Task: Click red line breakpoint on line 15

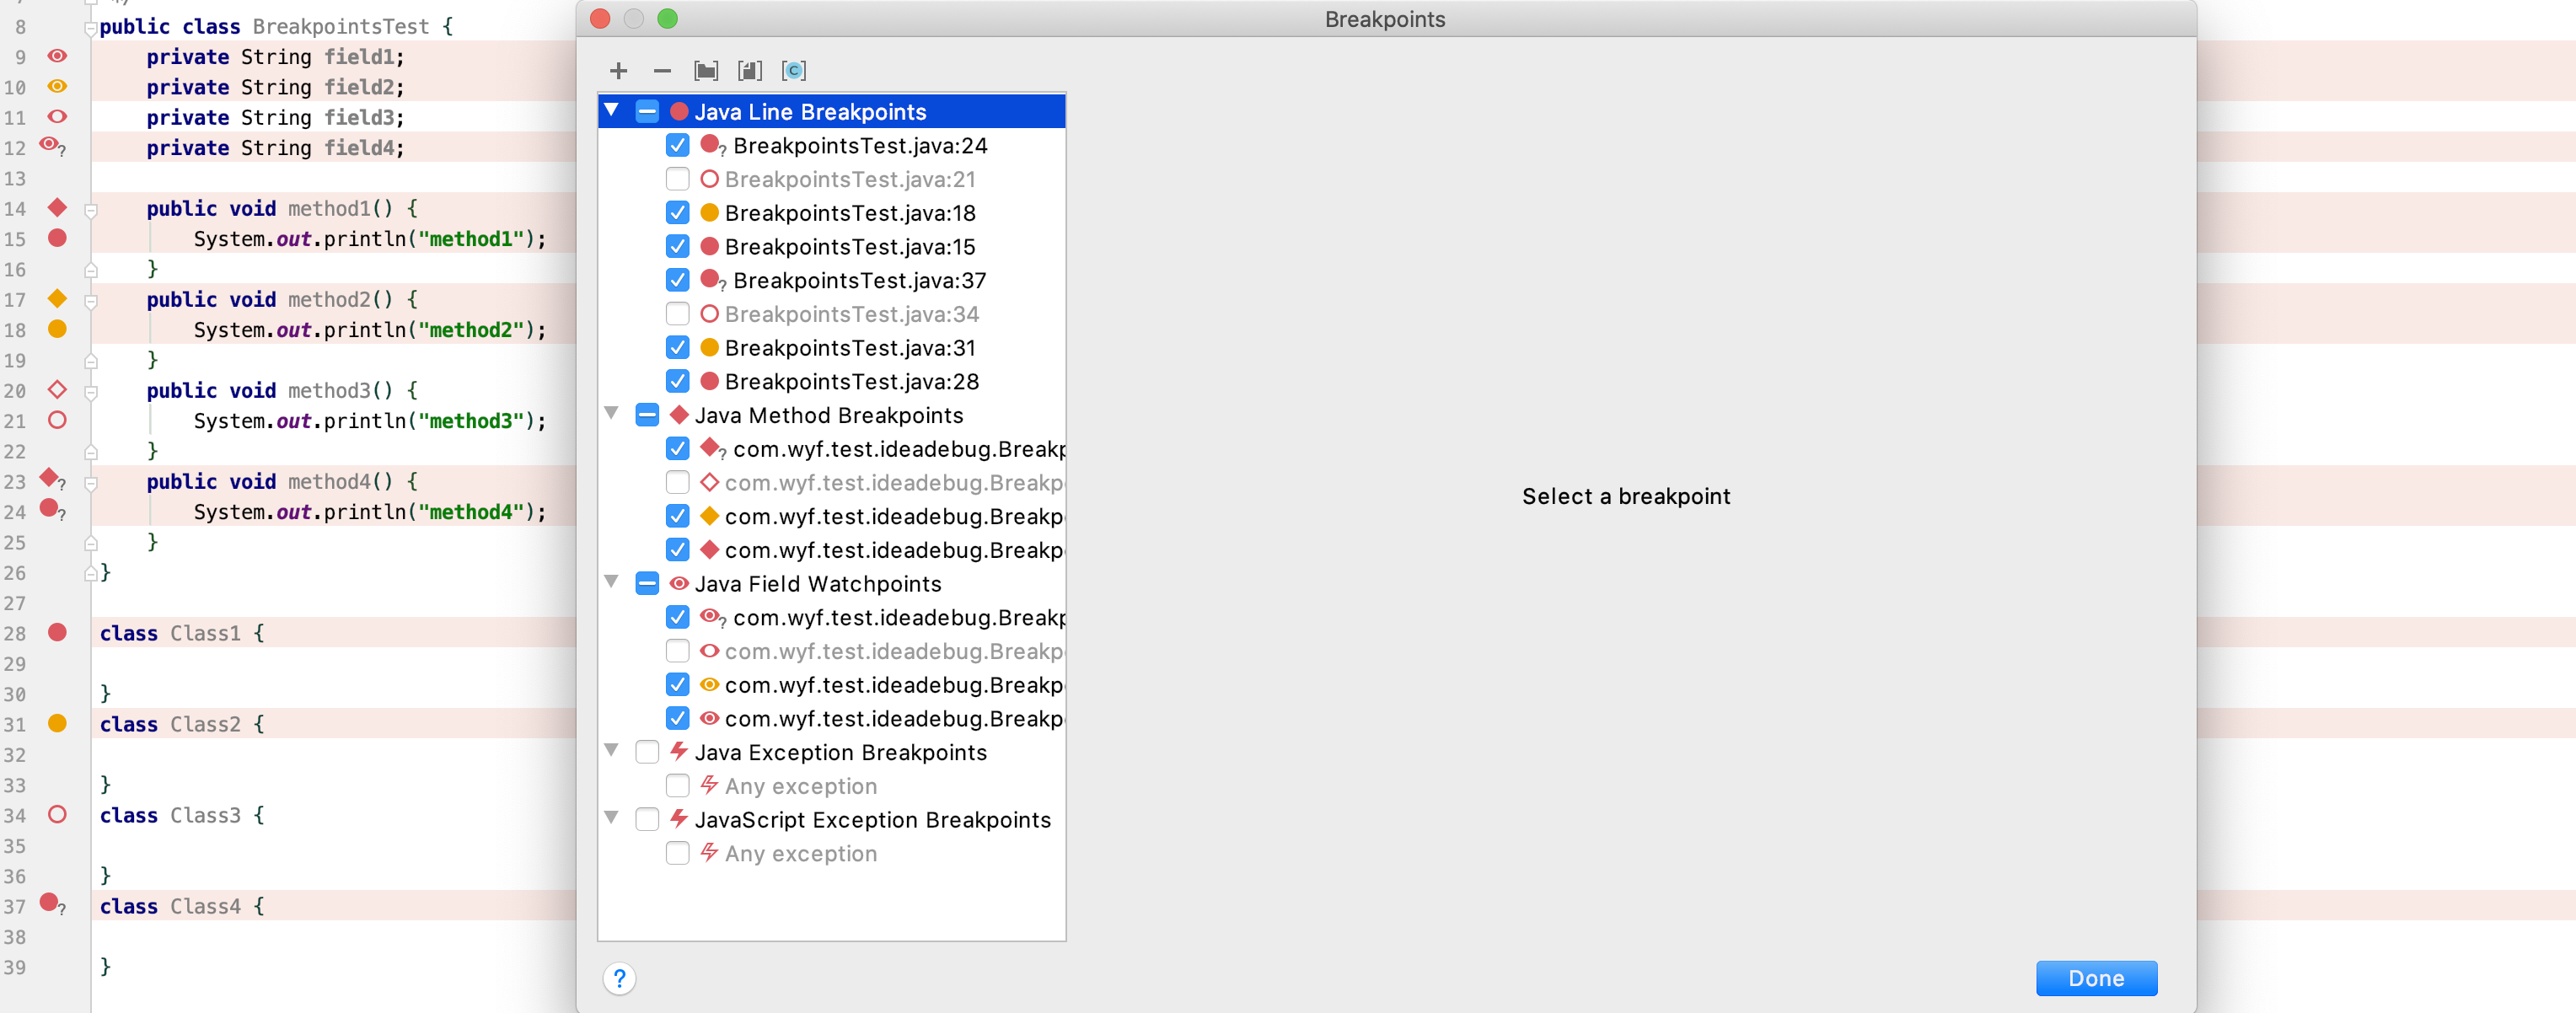Action: tap(57, 238)
